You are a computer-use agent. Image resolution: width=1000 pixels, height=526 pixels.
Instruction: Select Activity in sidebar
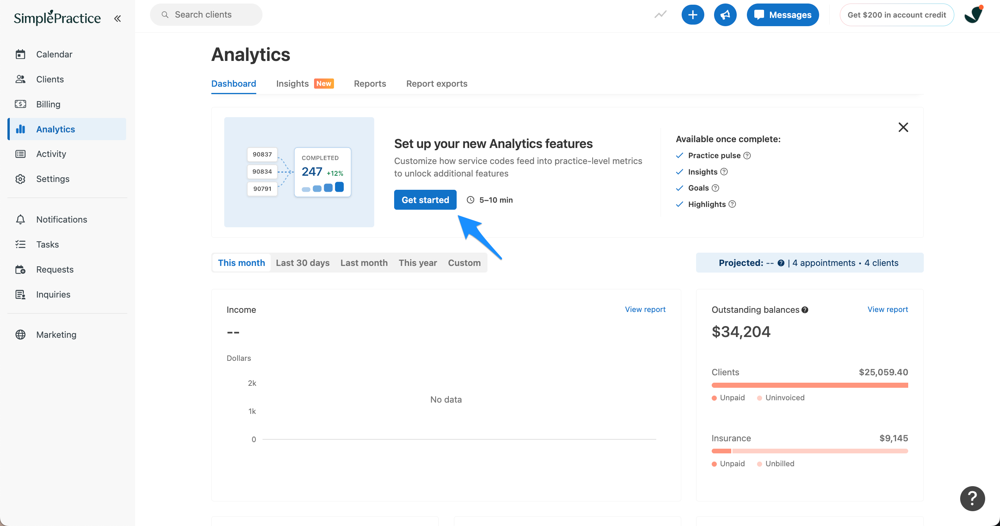67,154
